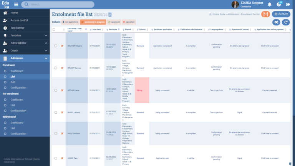Click the logout icon
The width and height of the screenshot is (295, 166).
click(288, 5)
